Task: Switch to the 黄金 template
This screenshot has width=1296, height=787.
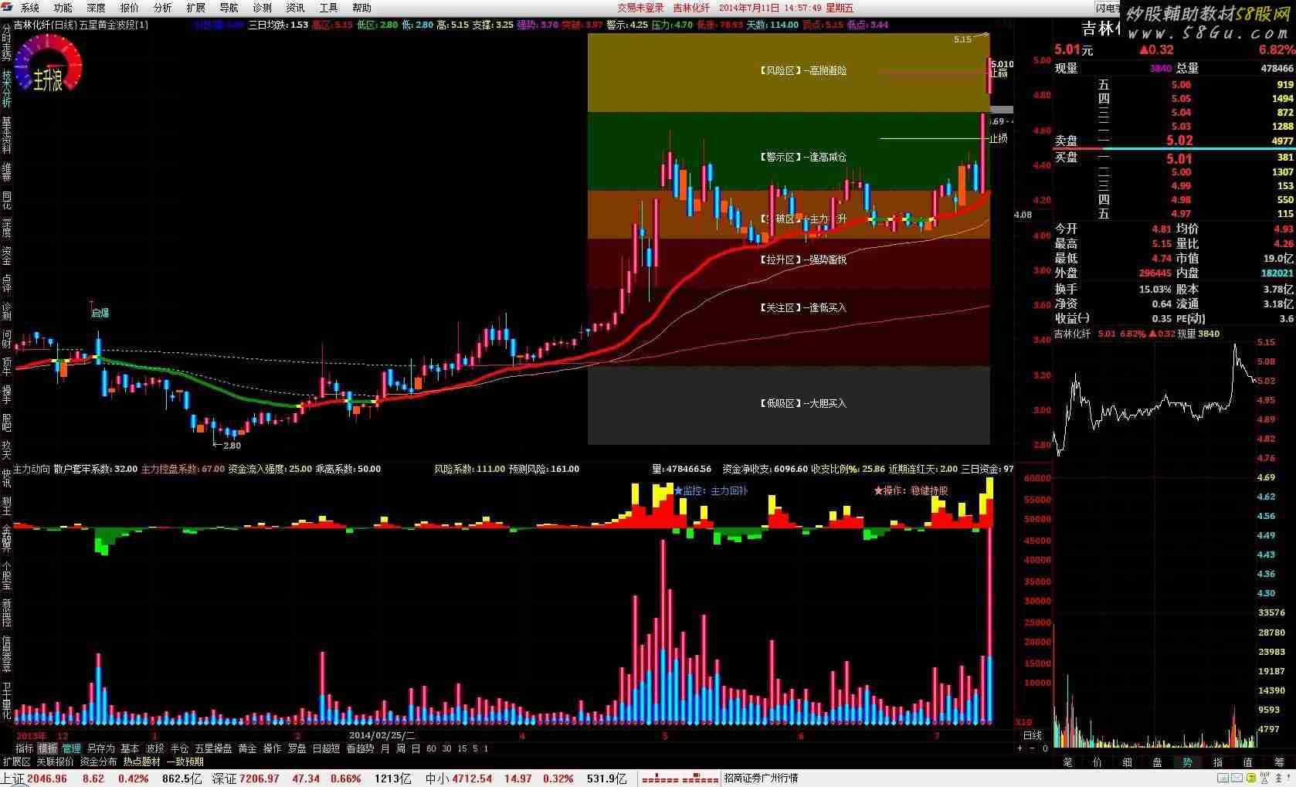Action: pyautogui.click(x=247, y=748)
